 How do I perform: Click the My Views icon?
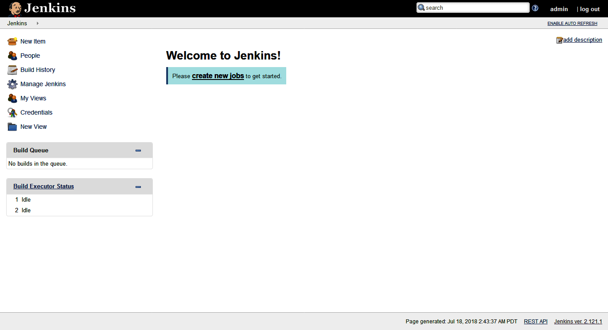coord(12,98)
